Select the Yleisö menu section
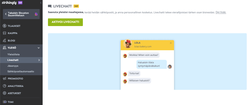Viewport: 251px width, 105px height. (21, 48)
